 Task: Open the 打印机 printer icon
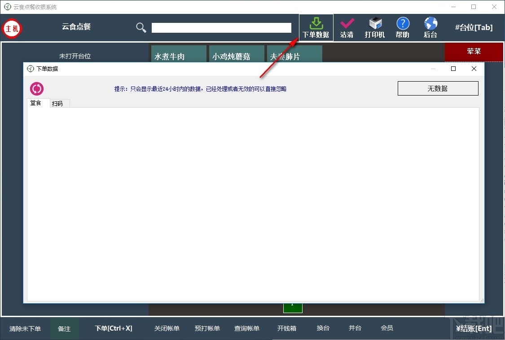tap(374, 23)
